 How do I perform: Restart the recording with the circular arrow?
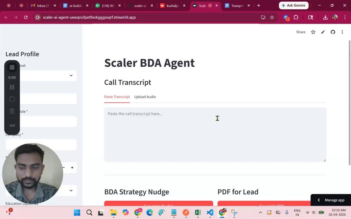click(x=12, y=99)
